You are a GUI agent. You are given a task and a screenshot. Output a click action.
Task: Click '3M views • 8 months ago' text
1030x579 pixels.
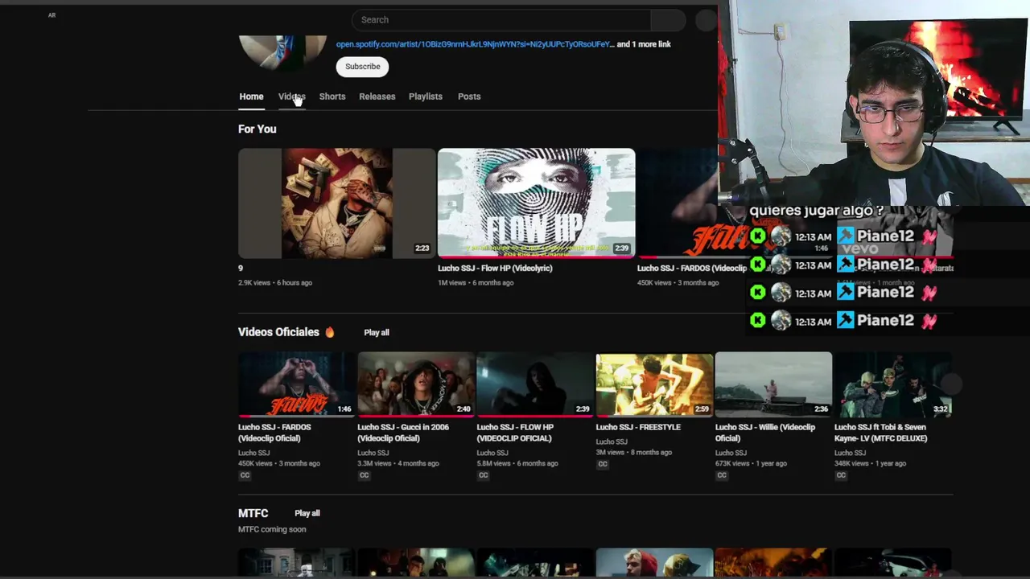click(634, 453)
